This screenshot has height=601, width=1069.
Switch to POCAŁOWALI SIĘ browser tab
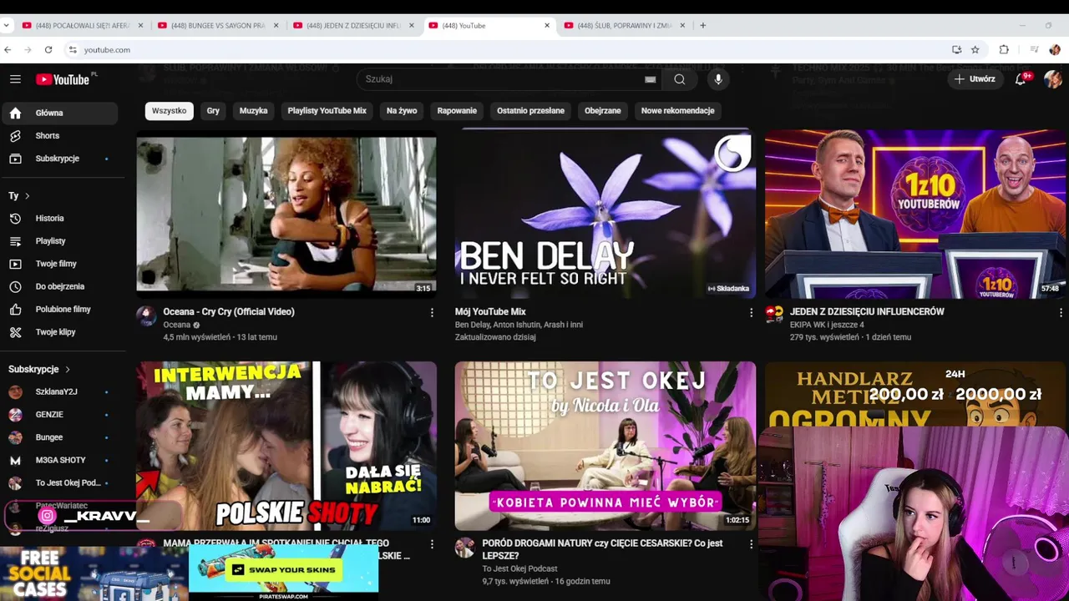(x=82, y=26)
